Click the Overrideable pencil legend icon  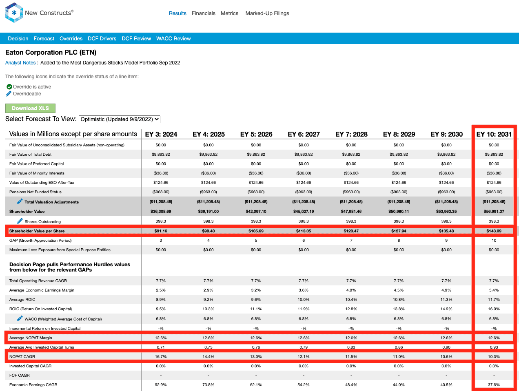[9, 94]
